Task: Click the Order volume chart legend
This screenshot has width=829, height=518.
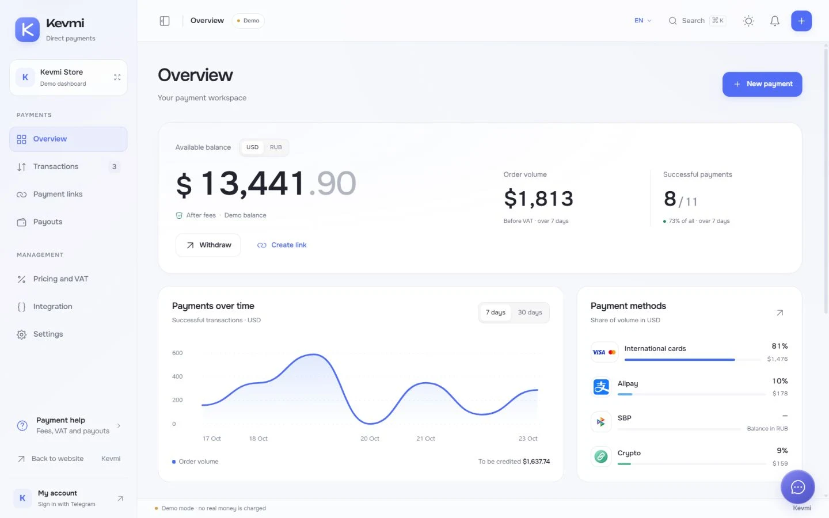Action: click(195, 462)
